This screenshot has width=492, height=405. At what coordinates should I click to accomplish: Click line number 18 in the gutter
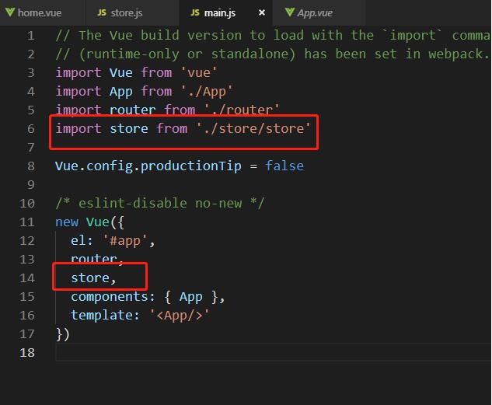tap(27, 353)
